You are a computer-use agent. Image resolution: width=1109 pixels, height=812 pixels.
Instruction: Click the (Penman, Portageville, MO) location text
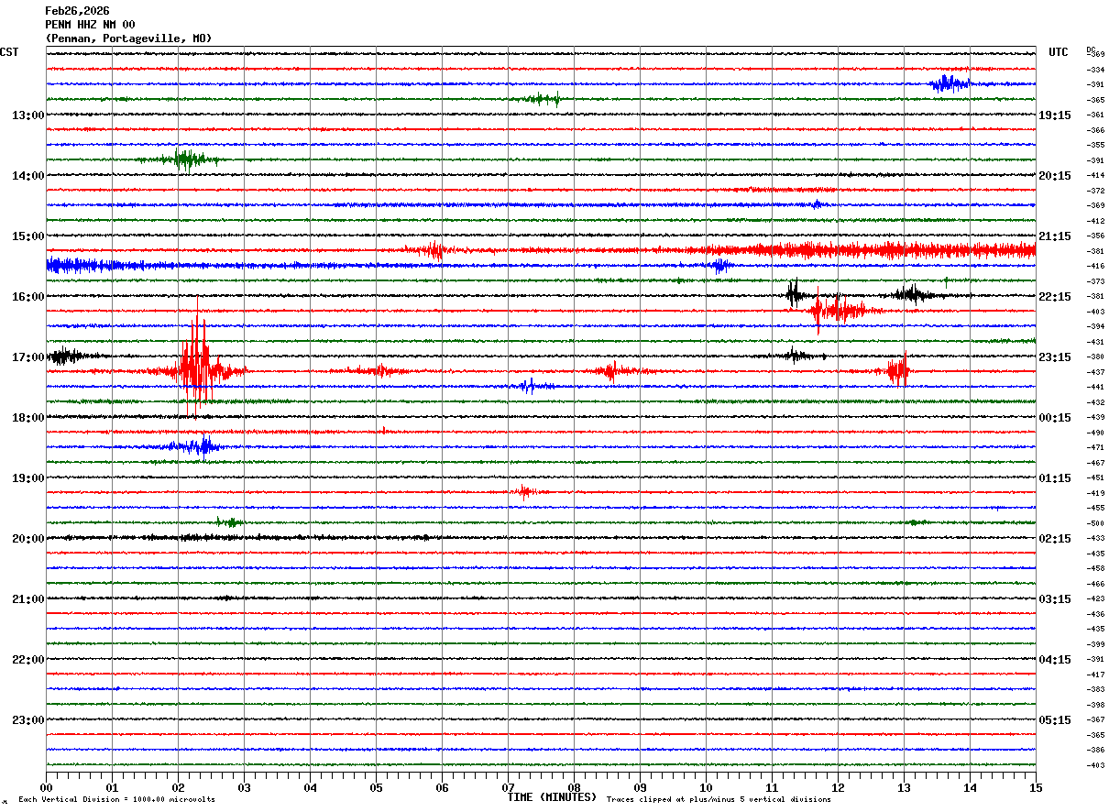pyautogui.click(x=128, y=38)
